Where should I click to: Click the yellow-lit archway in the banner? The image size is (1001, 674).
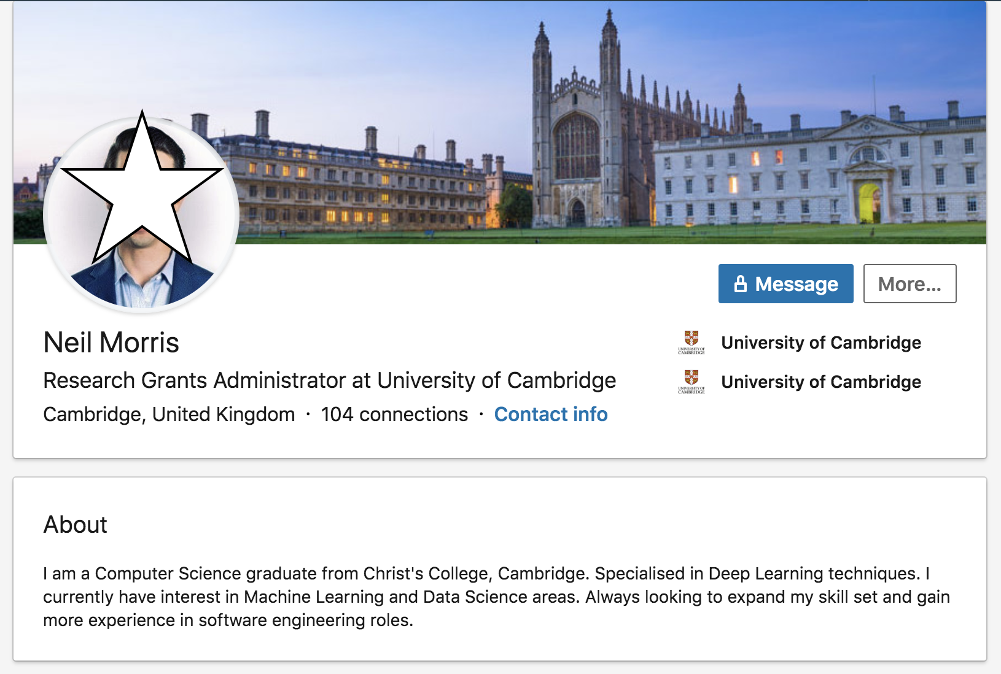(868, 204)
